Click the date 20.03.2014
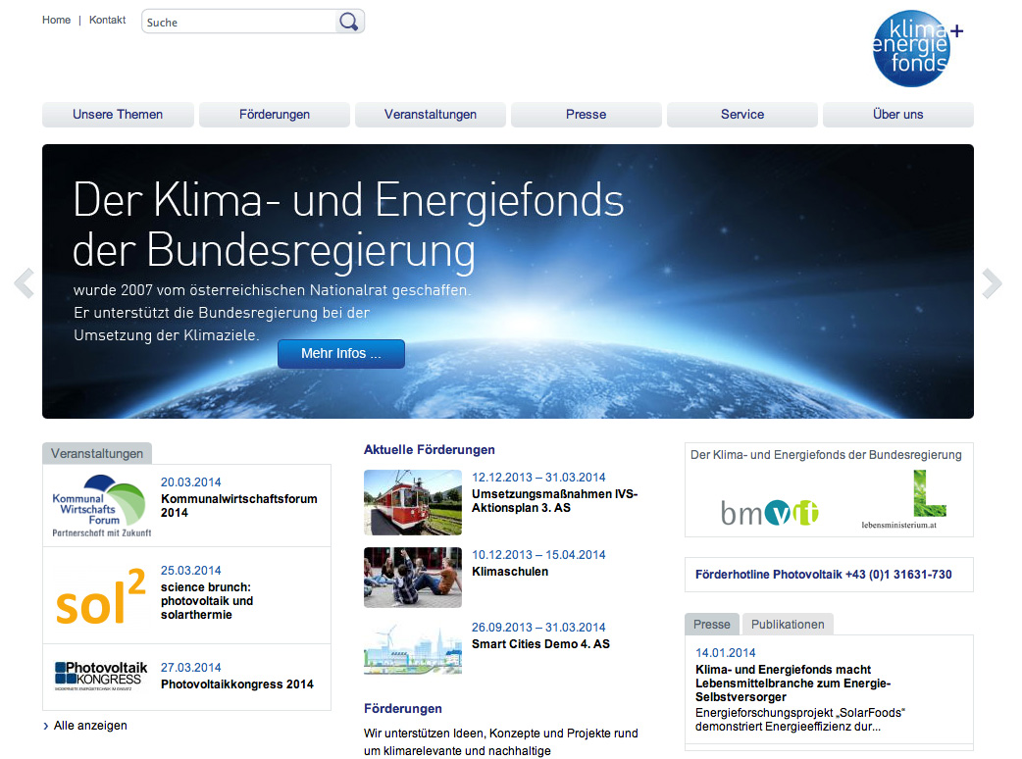Viewport: 1022px width, 759px height. [x=191, y=482]
